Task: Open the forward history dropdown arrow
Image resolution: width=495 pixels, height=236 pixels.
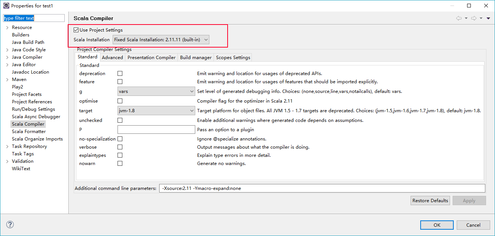Action: [481, 18]
